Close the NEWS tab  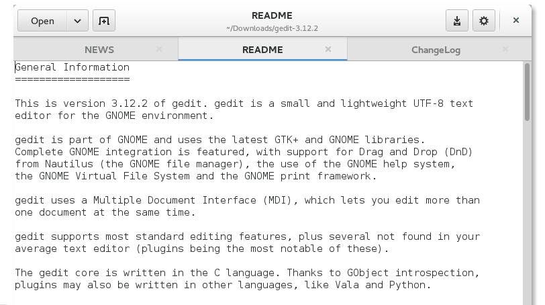pos(159,50)
